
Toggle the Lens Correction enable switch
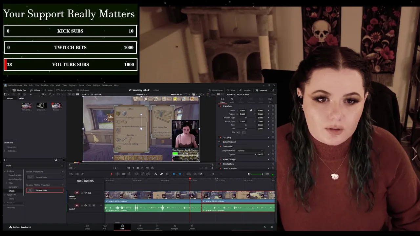220,168
